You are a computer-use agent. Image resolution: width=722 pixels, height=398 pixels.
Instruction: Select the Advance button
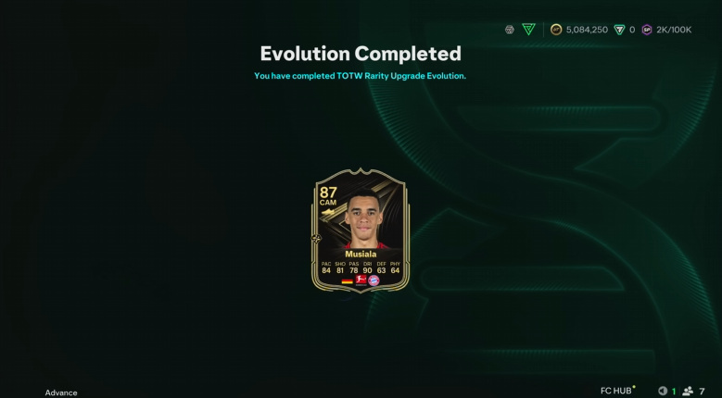[61, 393]
